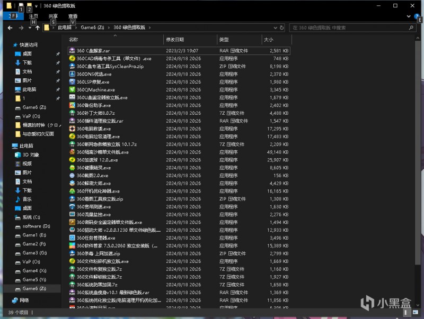Open Game5 (Y:) drive
This screenshot has width=424, height=319.
click(x=34, y=280)
